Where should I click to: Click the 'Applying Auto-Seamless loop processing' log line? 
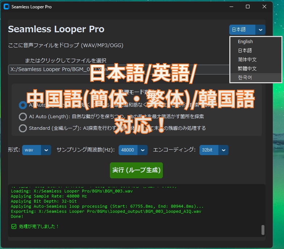click(107, 206)
